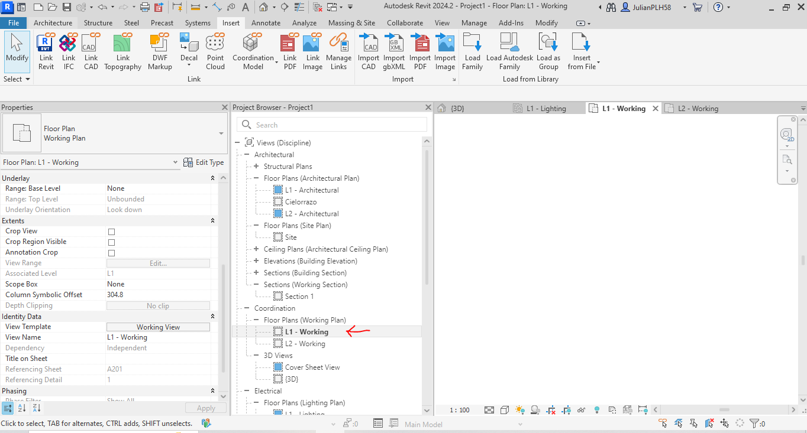Select Load as Group
The image size is (807, 433).
tap(548, 52)
